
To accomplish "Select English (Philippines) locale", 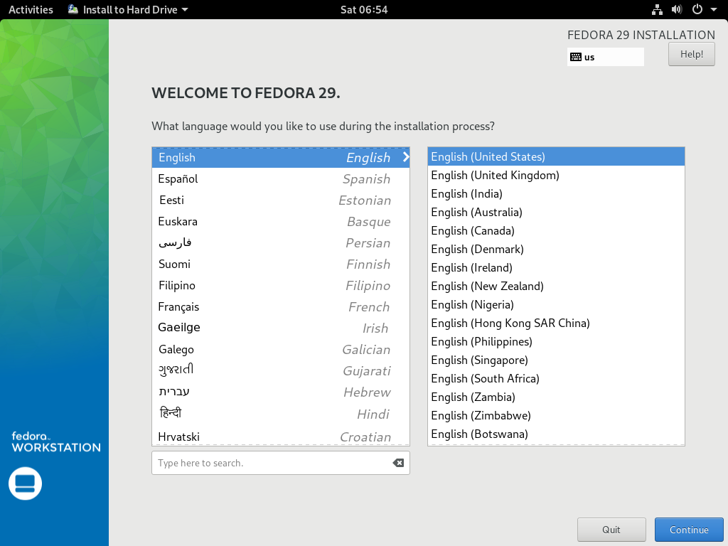I will click(556, 342).
